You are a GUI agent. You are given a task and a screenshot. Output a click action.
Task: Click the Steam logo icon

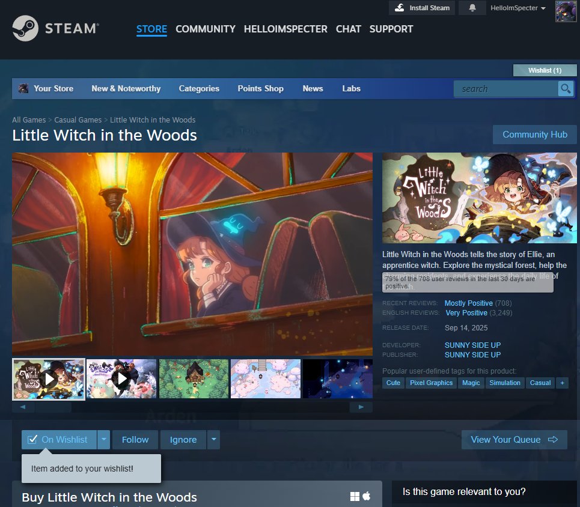pyautogui.click(x=25, y=28)
